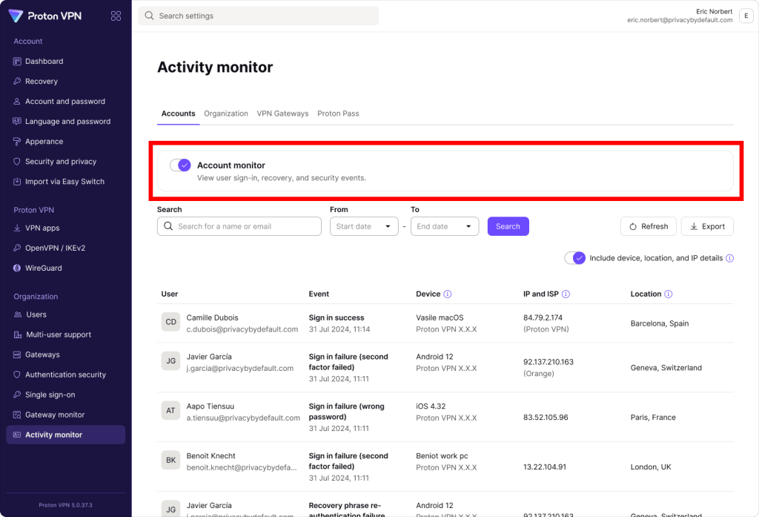The width and height of the screenshot is (759, 517).
Task: Click the Activity monitor sidebar icon
Action: (x=17, y=435)
